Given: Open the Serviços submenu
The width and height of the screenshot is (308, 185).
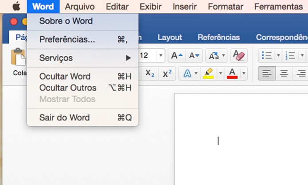Looking at the screenshot, I should (83, 58).
